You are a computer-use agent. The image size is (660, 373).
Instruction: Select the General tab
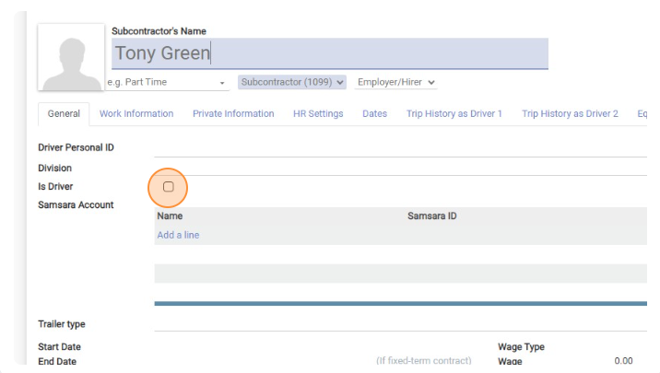(64, 114)
